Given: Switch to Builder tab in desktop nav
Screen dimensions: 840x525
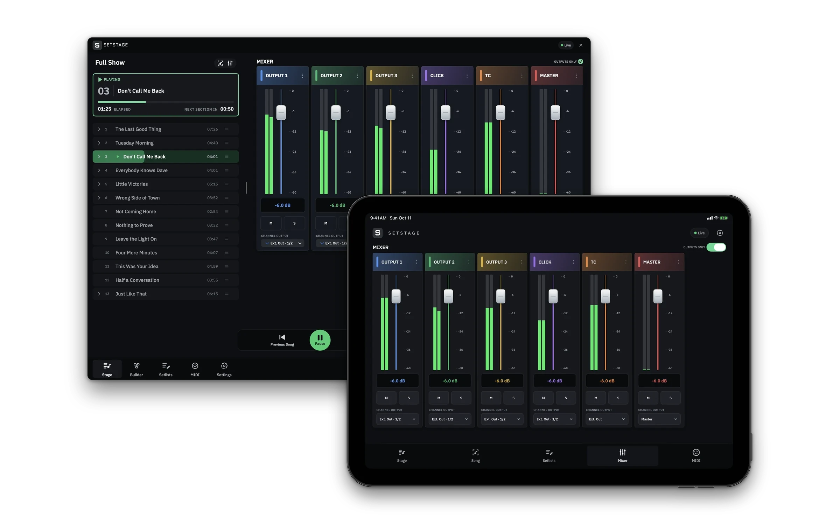Looking at the screenshot, I should point(136,369).
